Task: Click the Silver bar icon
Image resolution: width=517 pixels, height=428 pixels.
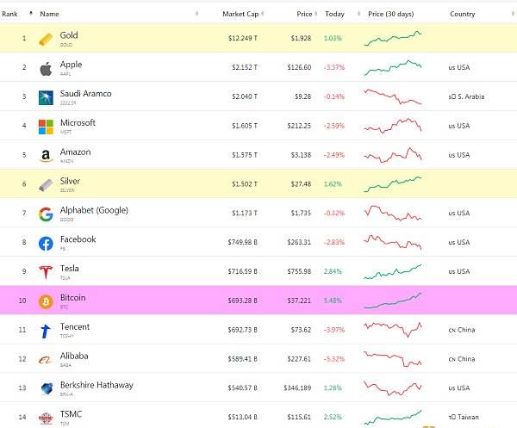Action: coord(46,185)
